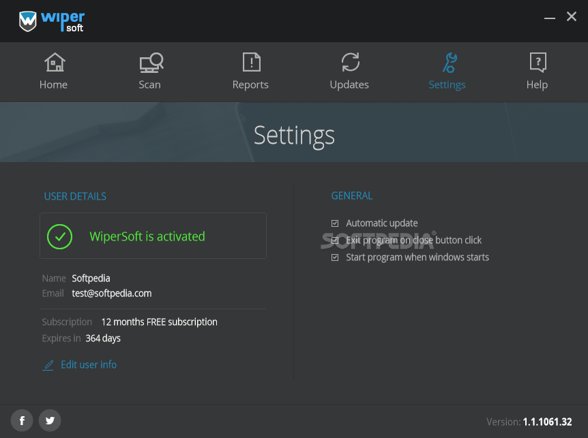Click the 'Subscription' field label
Screen dimensions: 588x438
[67, 322]
